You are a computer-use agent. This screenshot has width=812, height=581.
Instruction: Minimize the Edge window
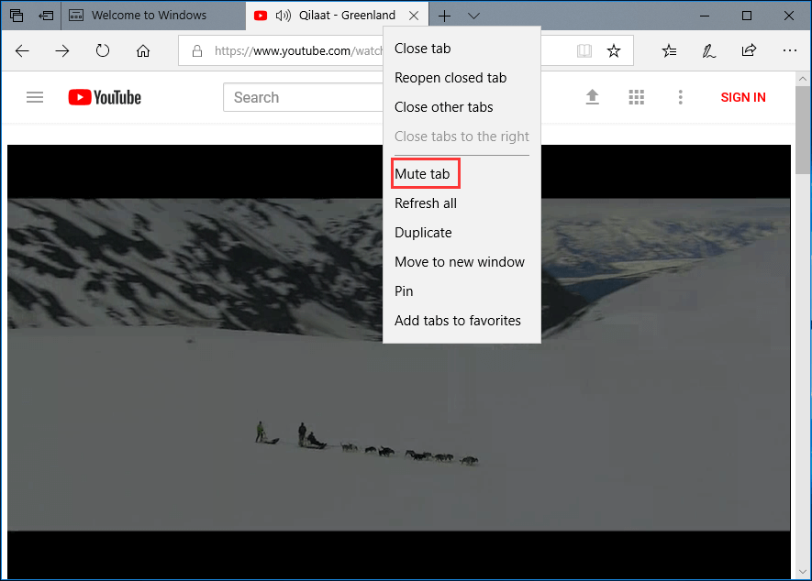pyautogui.click(x=705, y=16)
